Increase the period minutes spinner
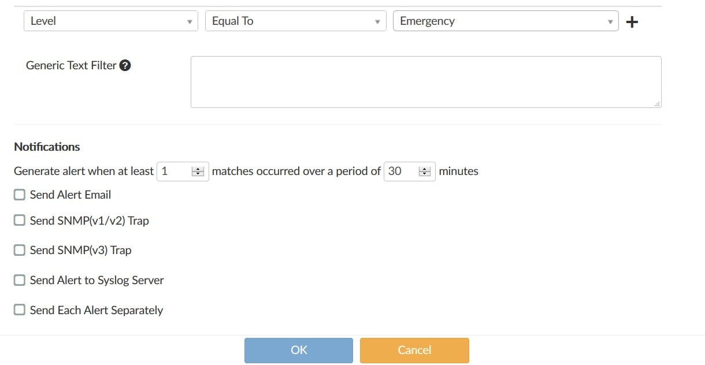The width and height of the screenshot is (705, 365). coord(425,169)
